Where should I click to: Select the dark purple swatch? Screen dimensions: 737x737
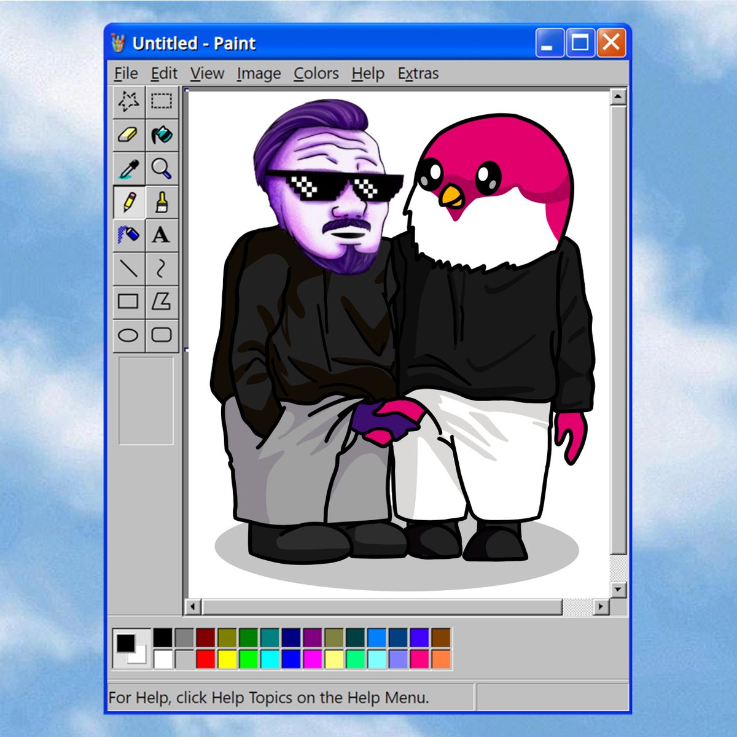[x=313, y=638]
